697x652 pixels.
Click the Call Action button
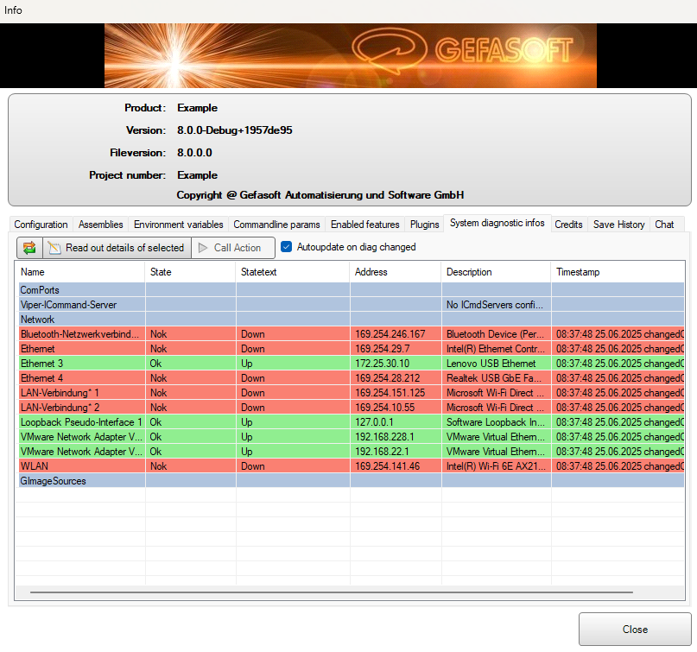point(232,248)
